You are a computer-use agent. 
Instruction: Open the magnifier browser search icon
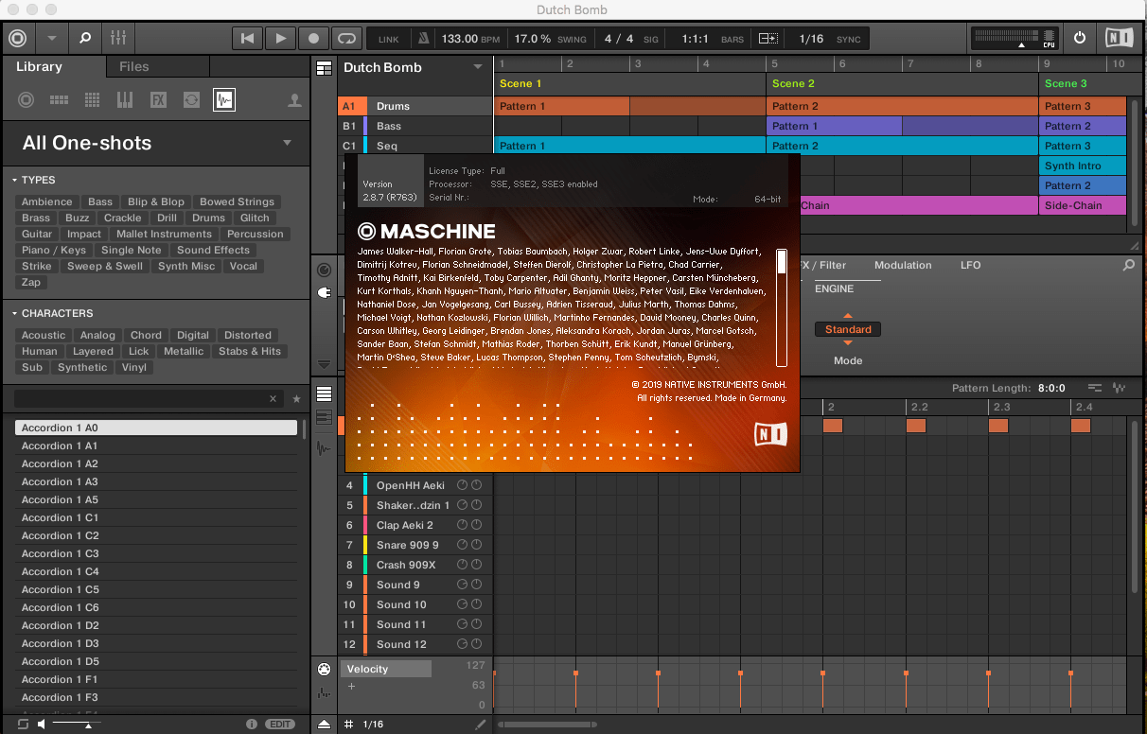pos(85,39)
